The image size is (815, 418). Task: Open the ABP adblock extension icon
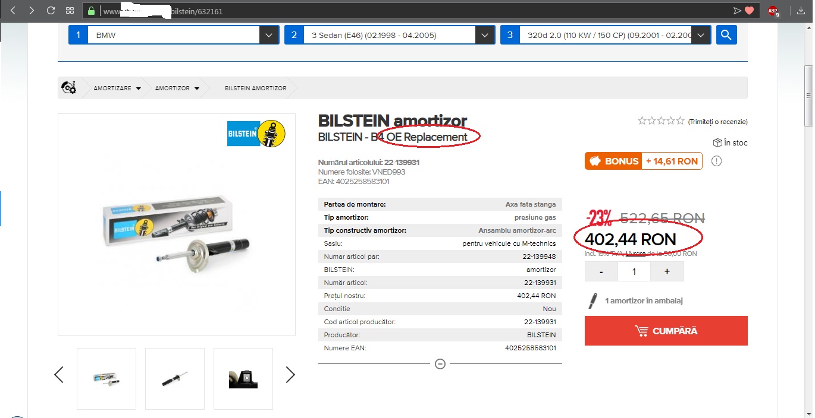(x=773, y=11)
